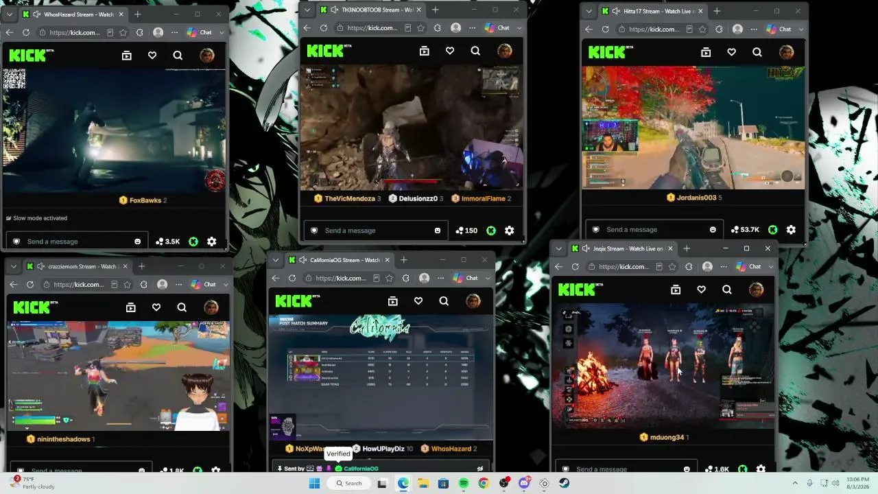Screen dimensions: 878x494
Task: Expand the Chat dropdown arrow in Hitta17 window
Action: pos(800,29)
